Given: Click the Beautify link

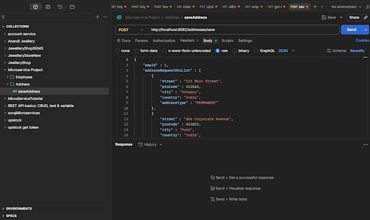Looking at the screenshot, I should coord(357,51).
